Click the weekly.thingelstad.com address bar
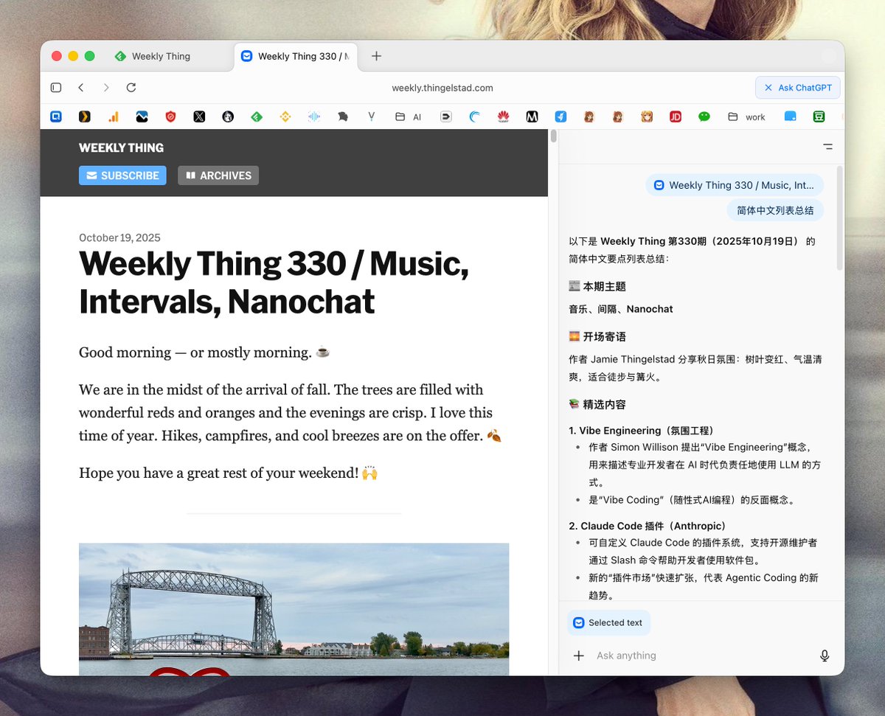The height and width of the screenshot is (716, 885). click(x=442, y=88)
